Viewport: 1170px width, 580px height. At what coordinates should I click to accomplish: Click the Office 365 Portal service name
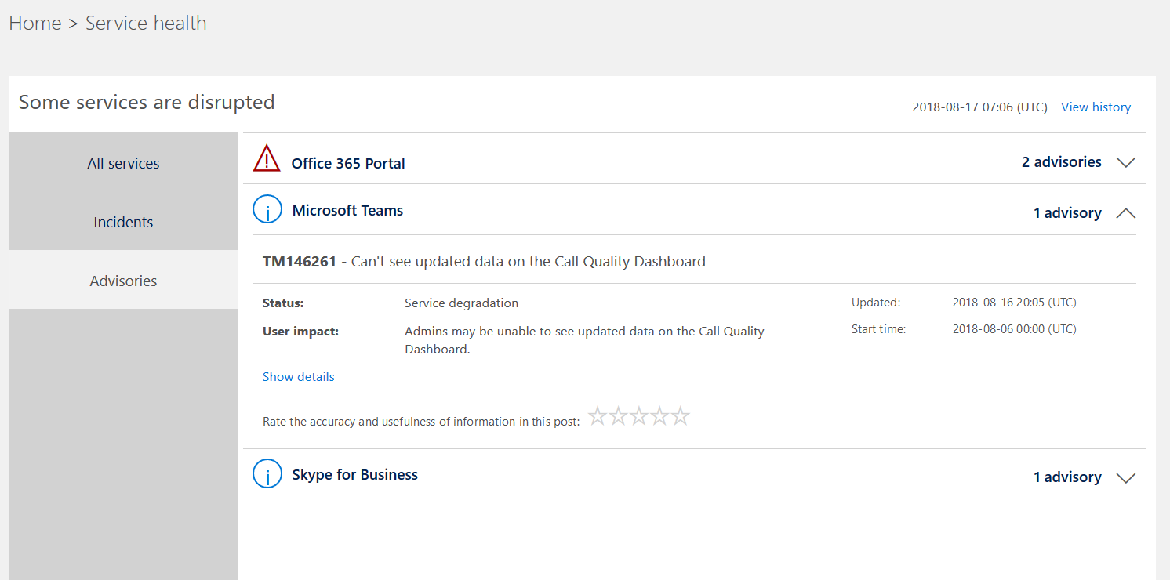348,163
